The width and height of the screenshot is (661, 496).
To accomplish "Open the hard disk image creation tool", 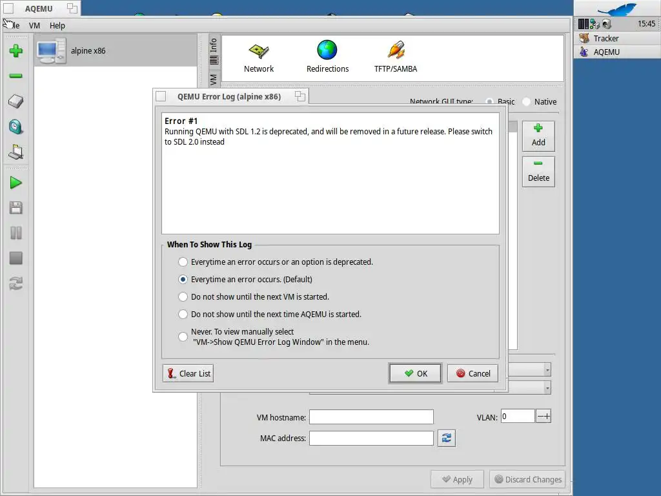I will pyautogui.click(x=16, y=101).
